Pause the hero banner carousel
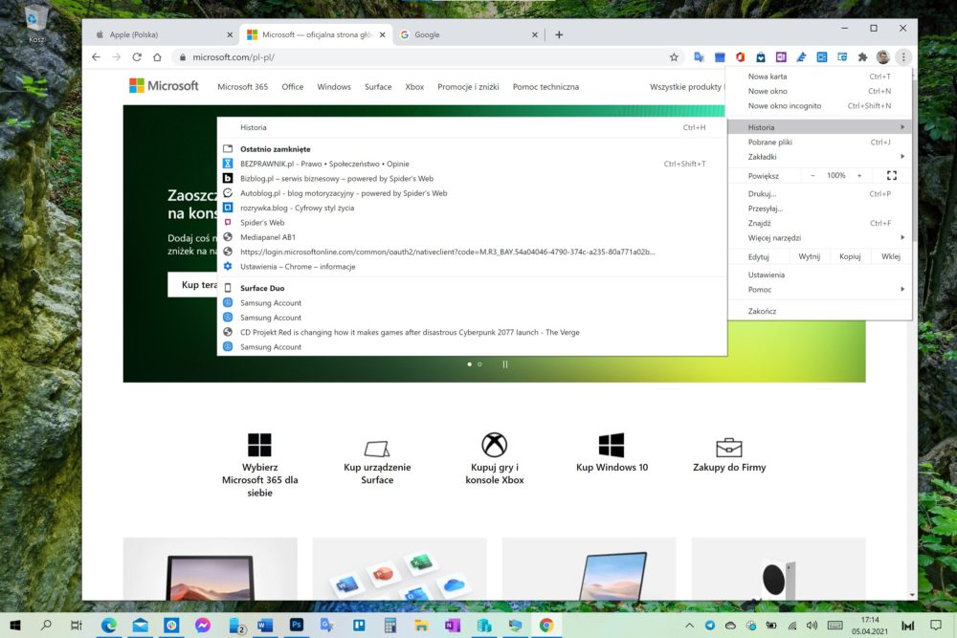The width and height of the screenshot is (957, 638). tap(504, 364)
